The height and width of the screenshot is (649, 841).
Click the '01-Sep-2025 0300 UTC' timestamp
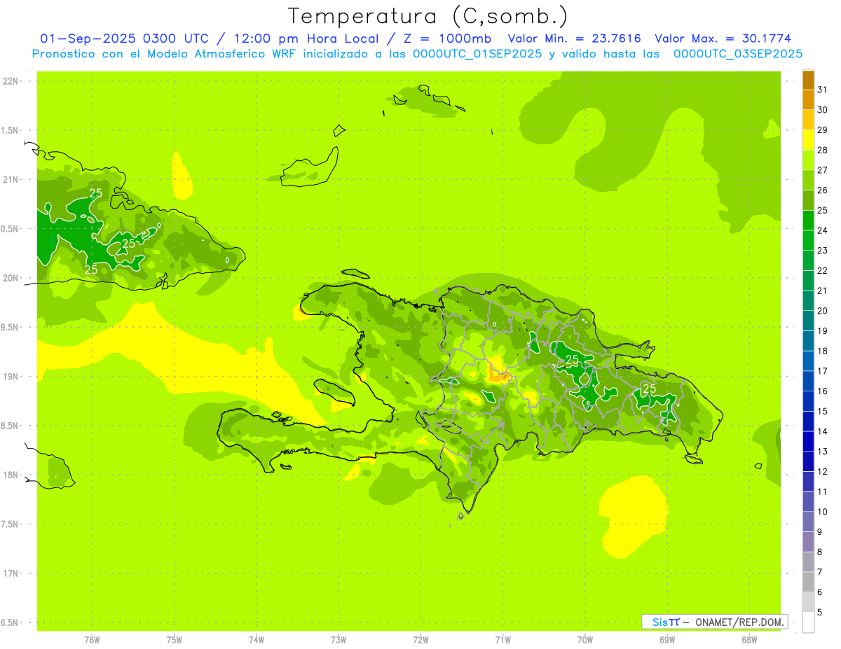coord(124,39)
